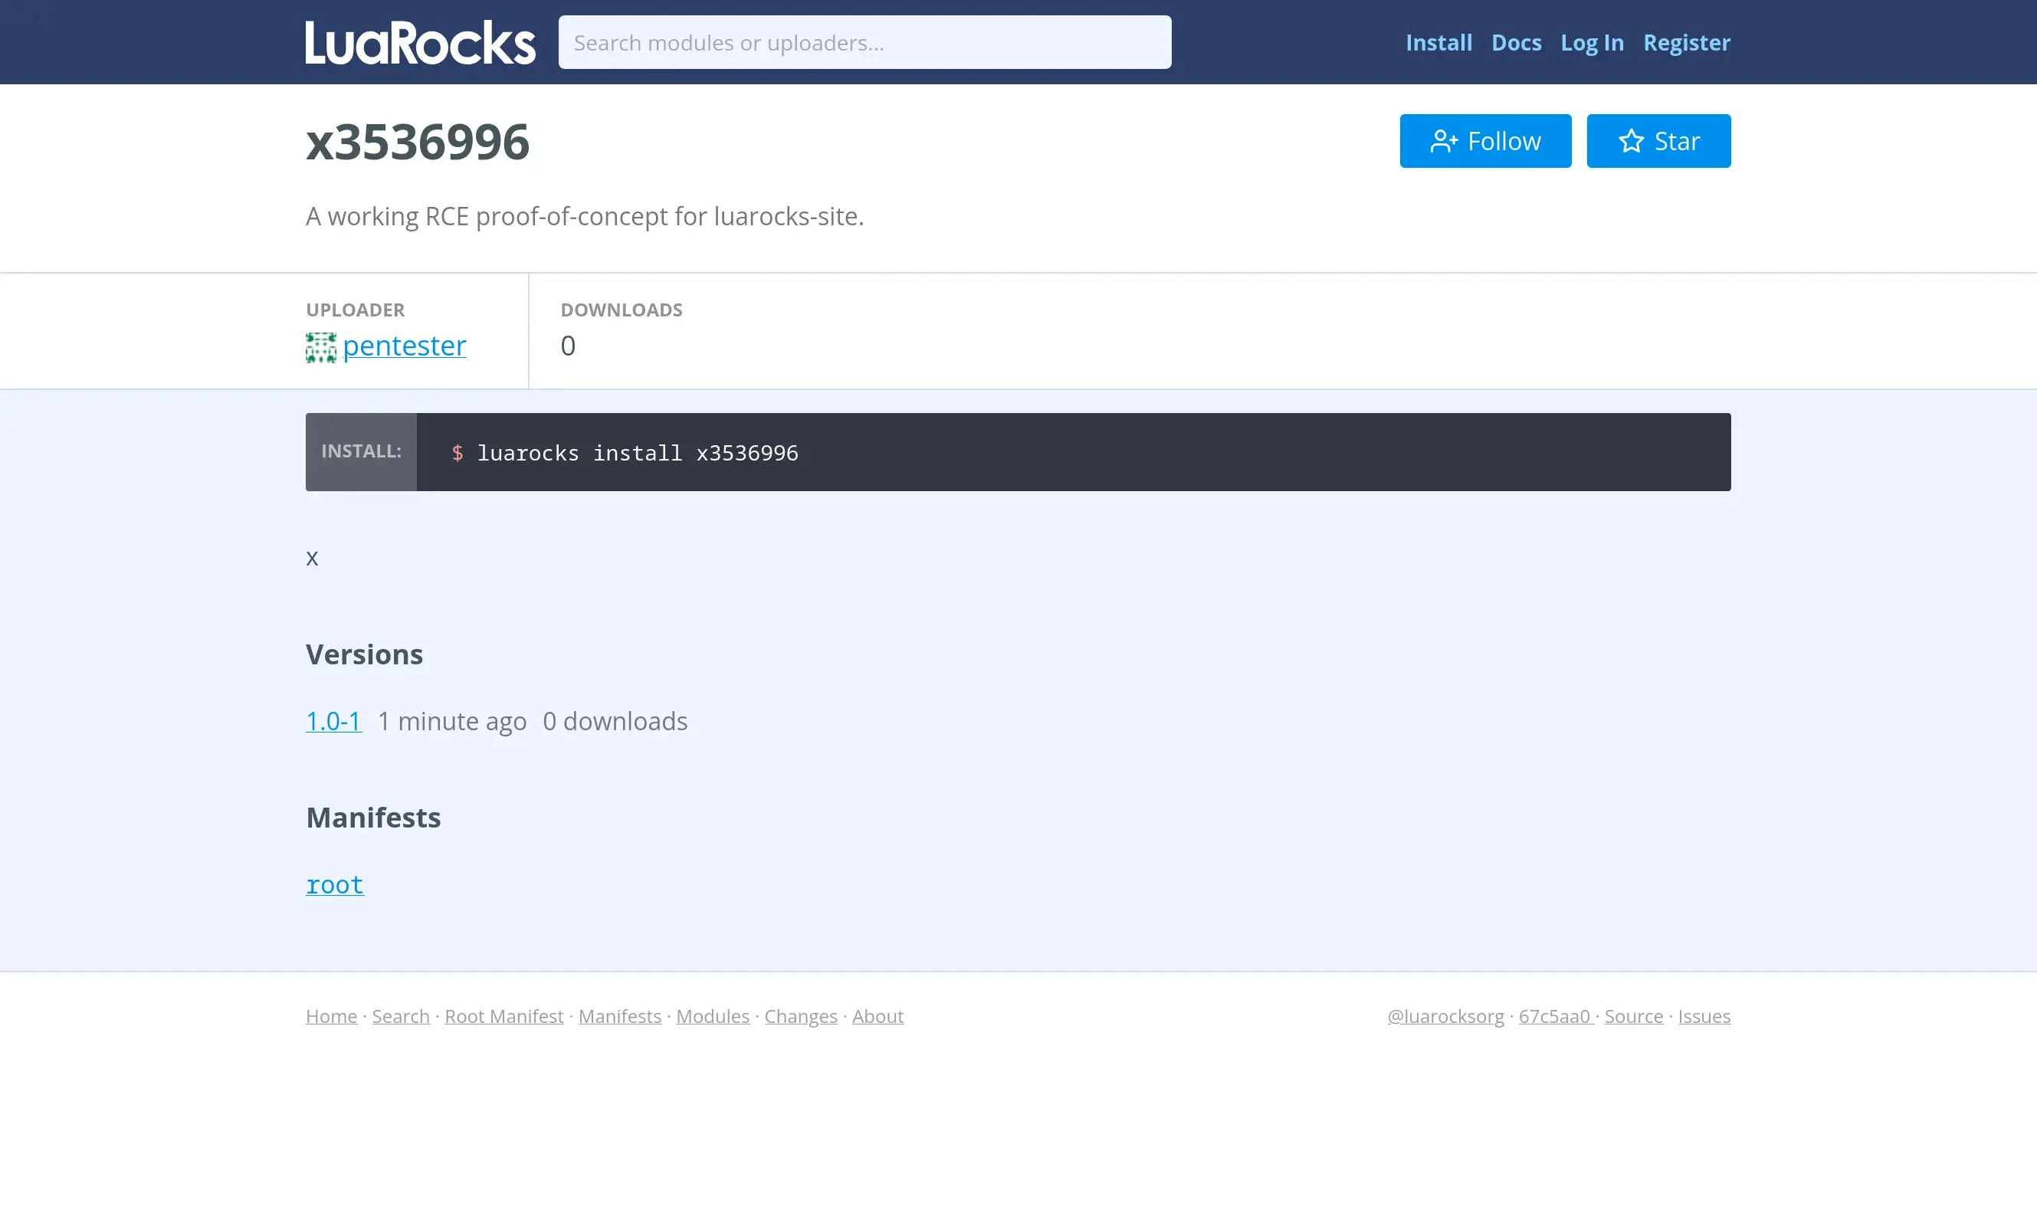Star the x3536996 module
The image size is (2037, 1226).
click(1658, 140)
